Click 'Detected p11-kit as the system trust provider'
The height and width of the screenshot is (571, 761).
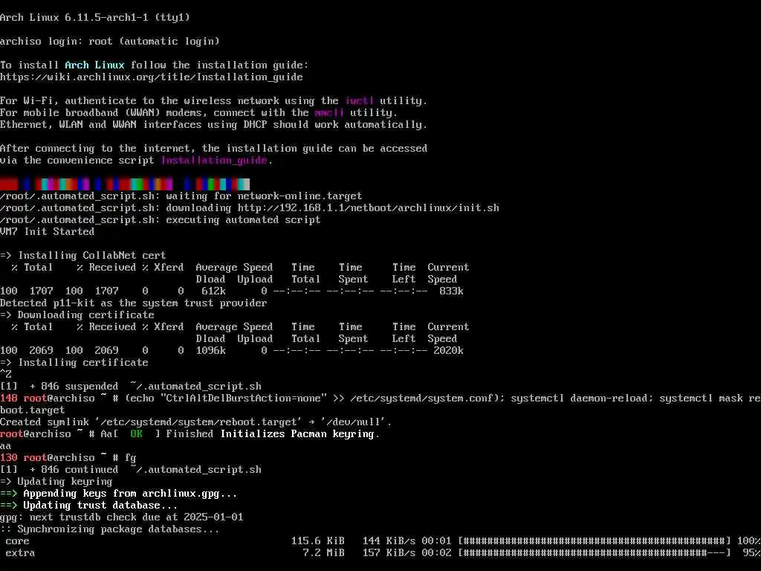tap(134, 303)
